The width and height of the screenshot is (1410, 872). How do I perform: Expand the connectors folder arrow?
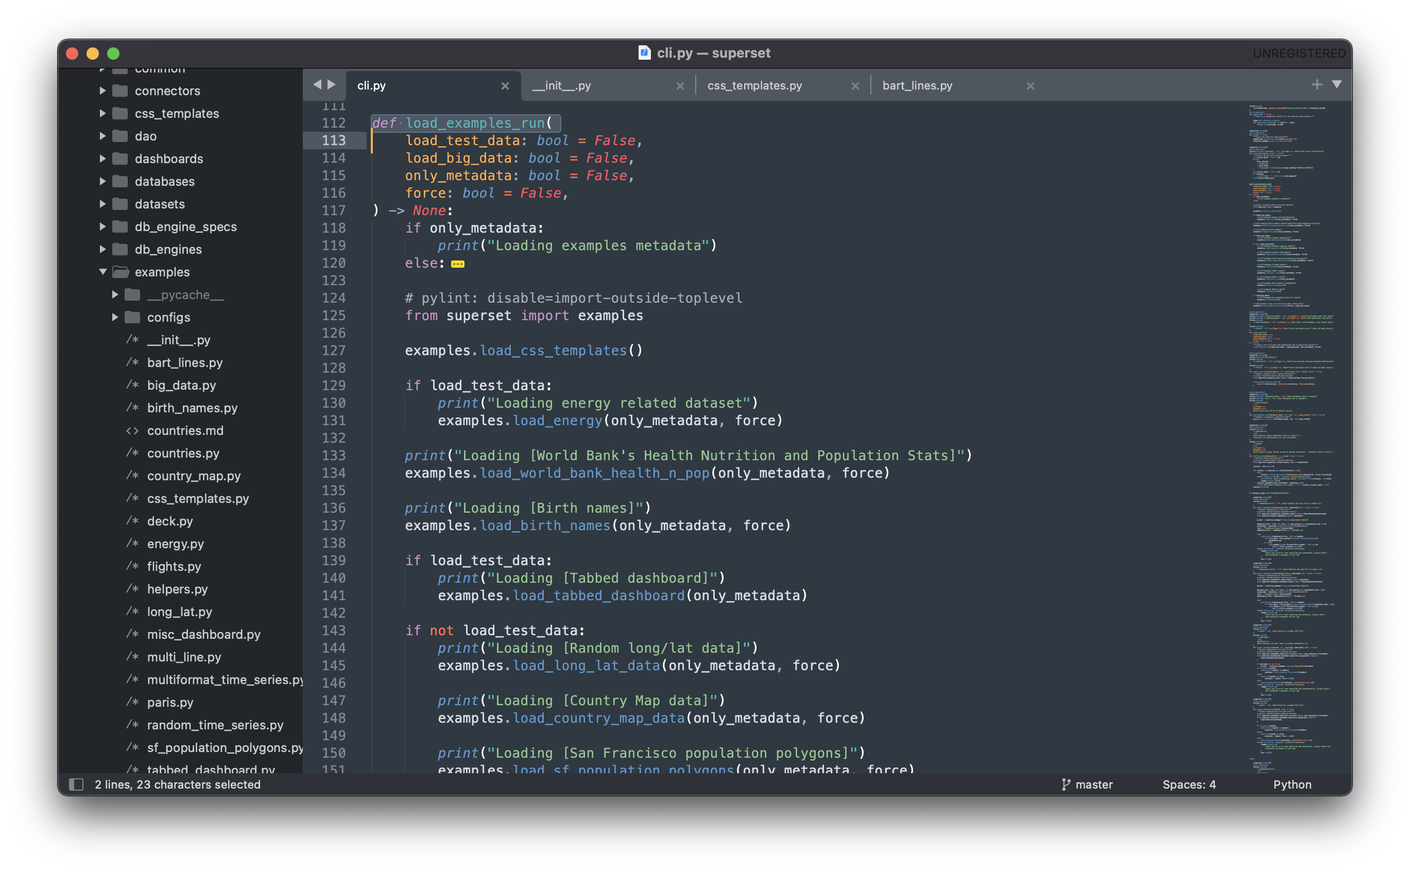[102, 91]
